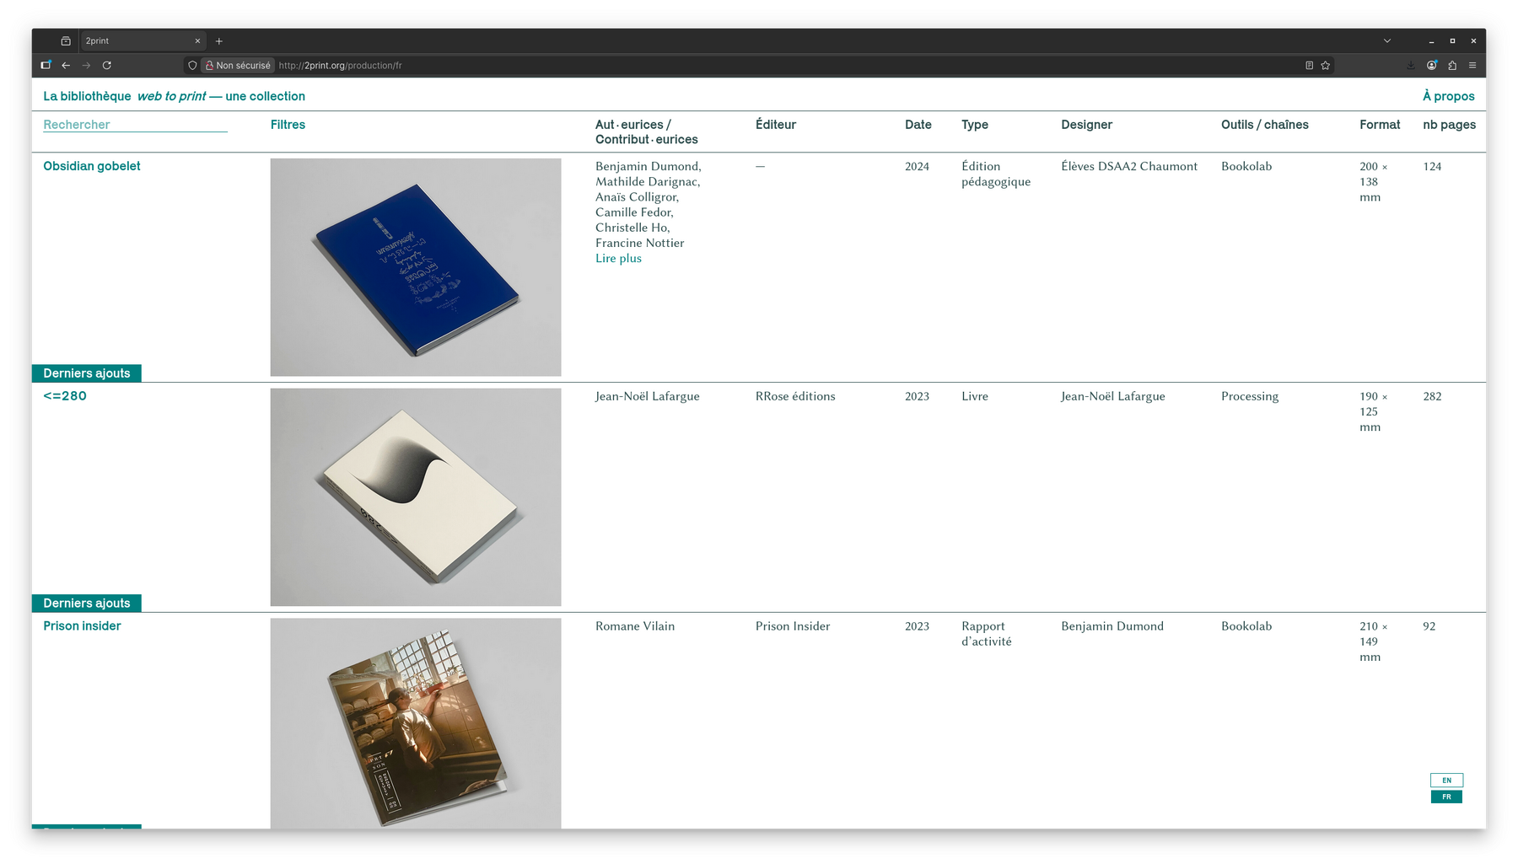
Task: Open the 'À propos' page
Action: [1448, 96]
